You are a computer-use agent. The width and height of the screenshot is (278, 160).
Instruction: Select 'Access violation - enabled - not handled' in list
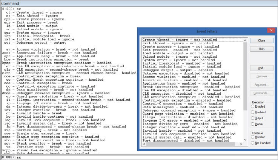click(192, 77)
